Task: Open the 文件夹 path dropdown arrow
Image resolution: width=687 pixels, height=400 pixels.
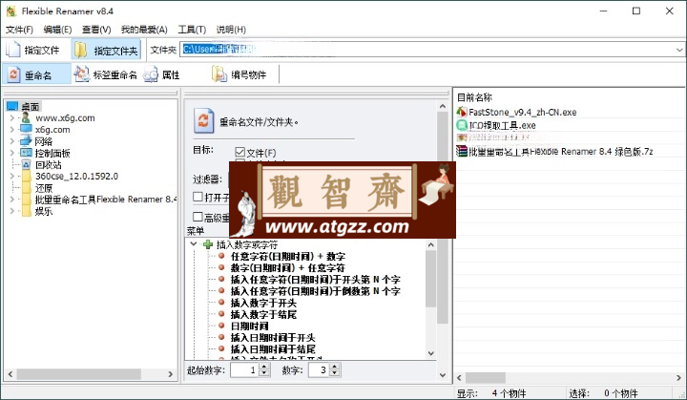Action: 679,50
